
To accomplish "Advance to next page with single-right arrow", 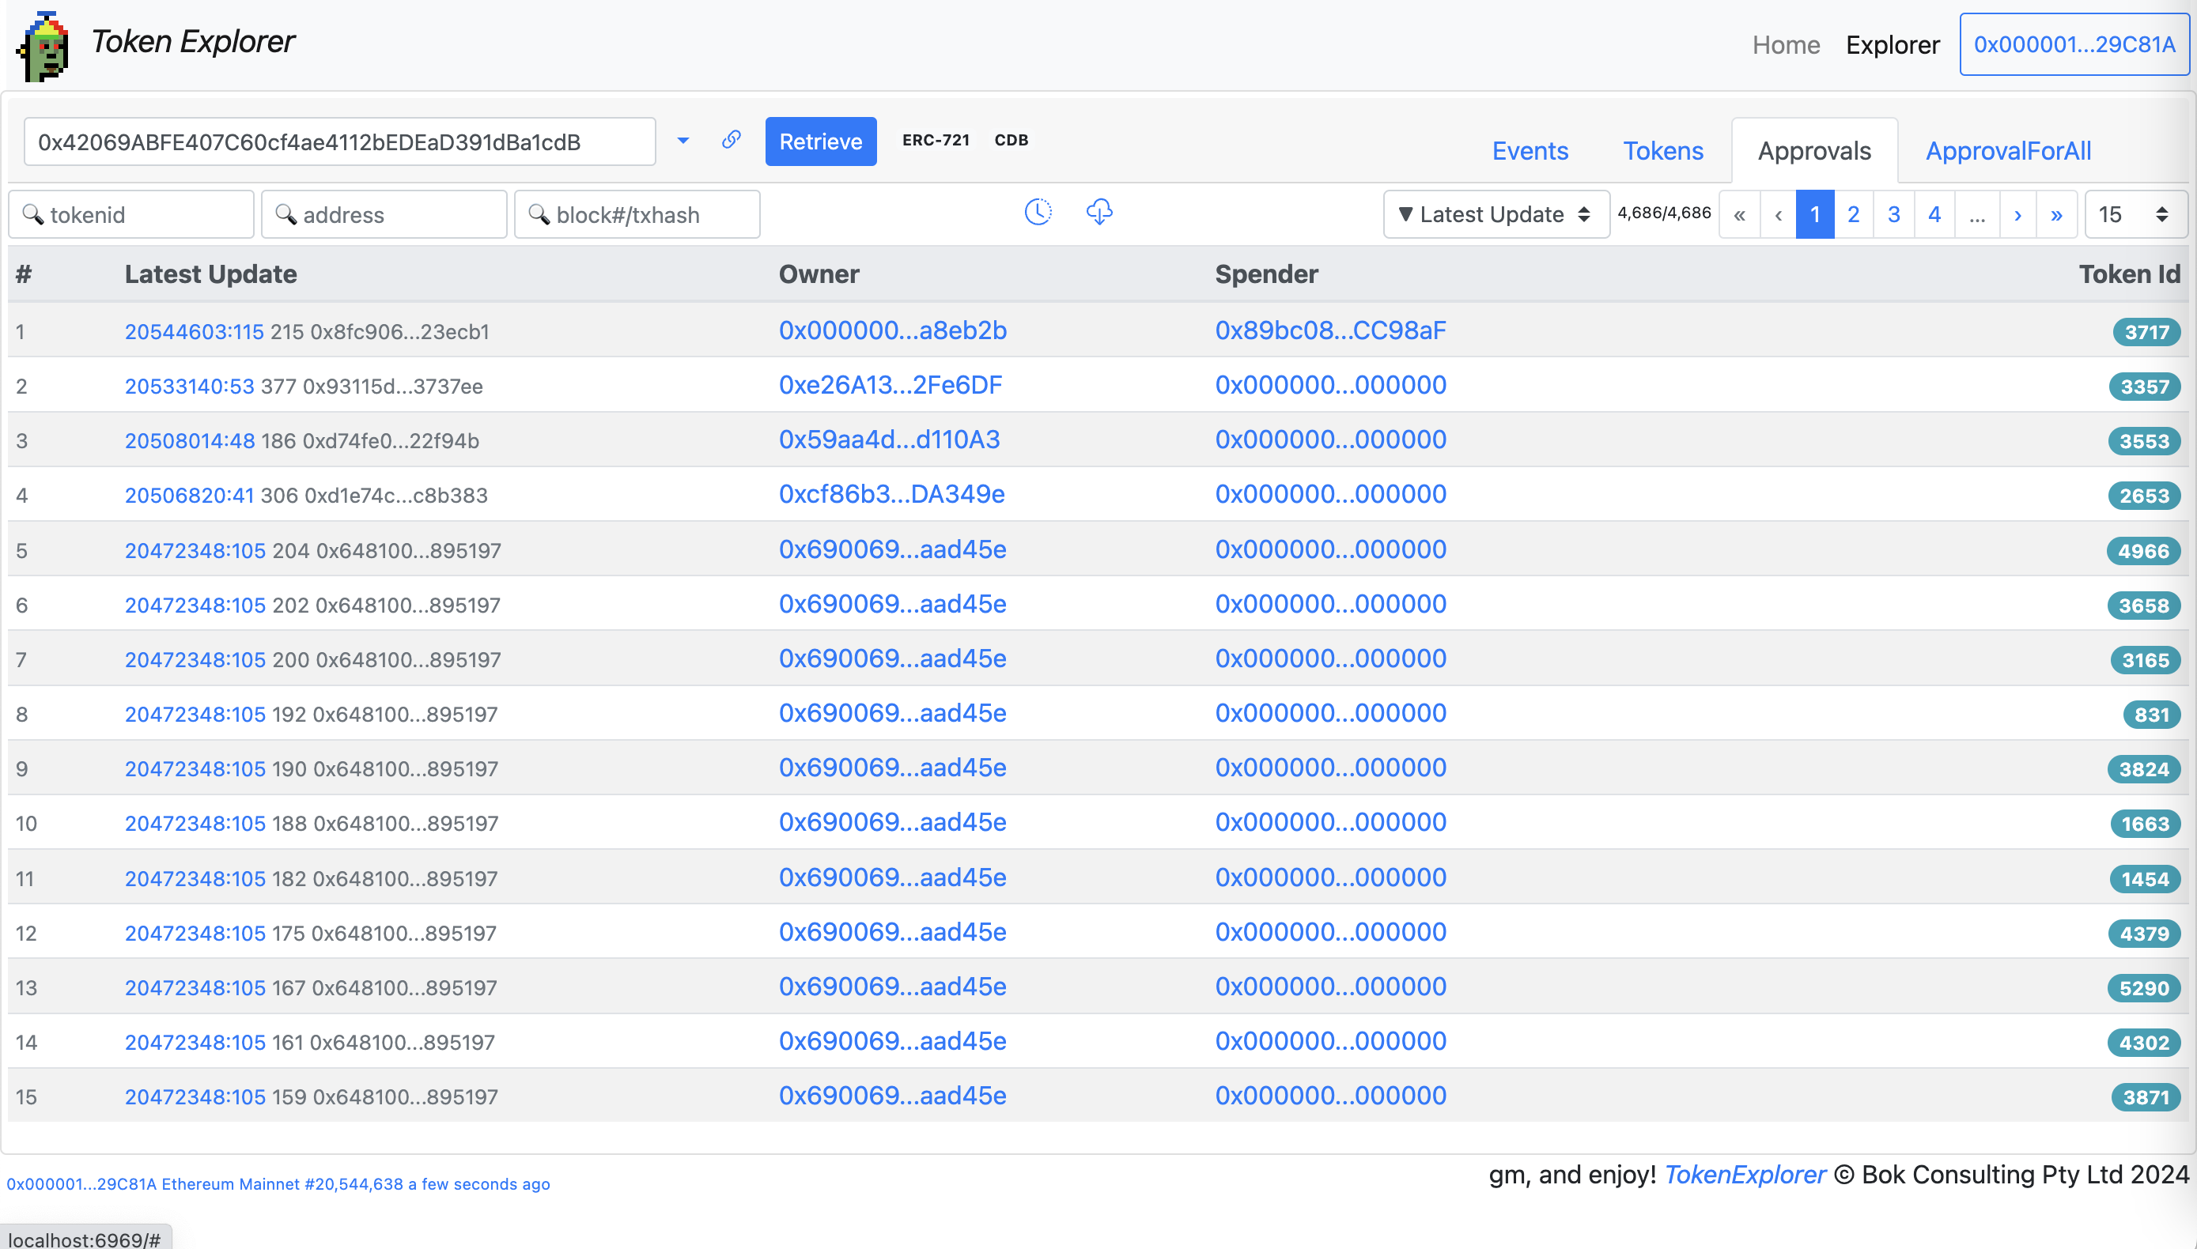I will [x=2017, y=214].
